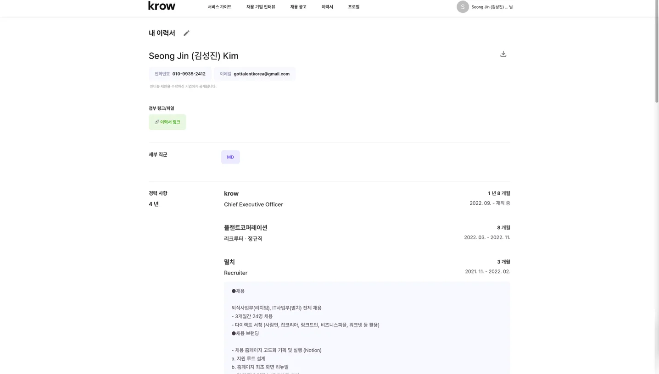Go to 이력서 menu item
659x374 pixels.
(327, 7)
